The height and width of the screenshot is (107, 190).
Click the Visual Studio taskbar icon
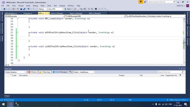tap(10, 104)
